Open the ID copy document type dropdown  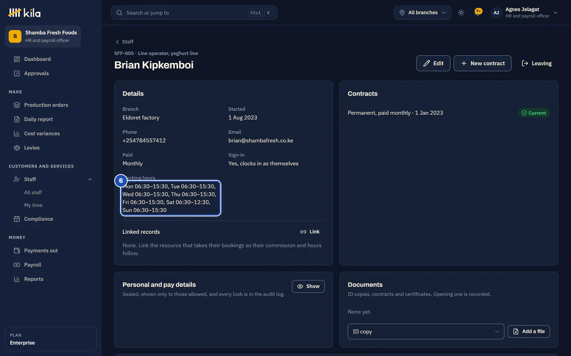coord(426,331)
